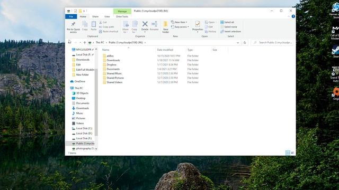Sort by the Type column header
Screen dimensions: 339x190
coord(199,50)
